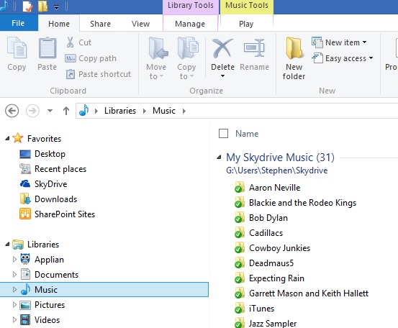Switch to the Play tab

tap(246, 24)
